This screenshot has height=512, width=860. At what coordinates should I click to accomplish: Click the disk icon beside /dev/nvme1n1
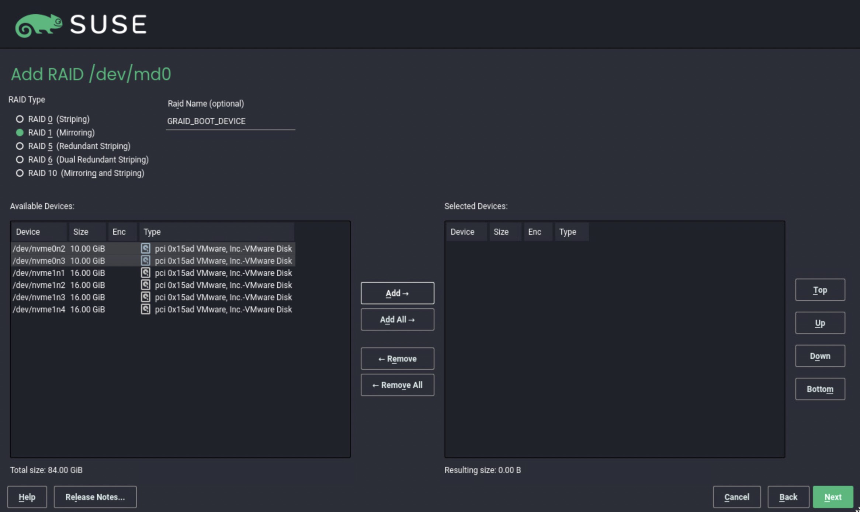(x=145, y=273)
